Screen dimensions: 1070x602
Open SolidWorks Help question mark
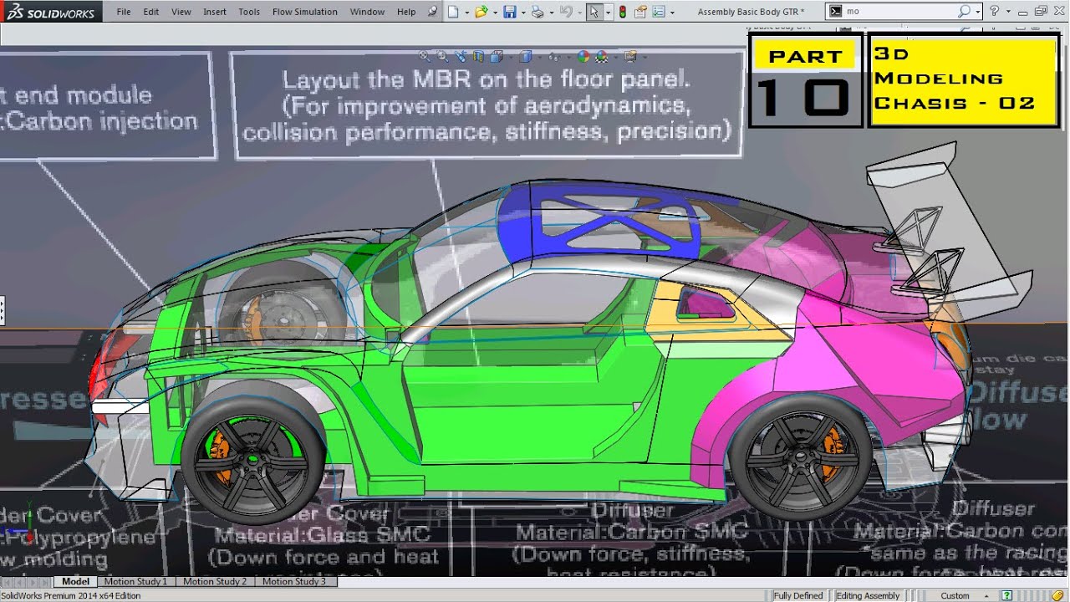pyautogui.click(x=994, y=11)
